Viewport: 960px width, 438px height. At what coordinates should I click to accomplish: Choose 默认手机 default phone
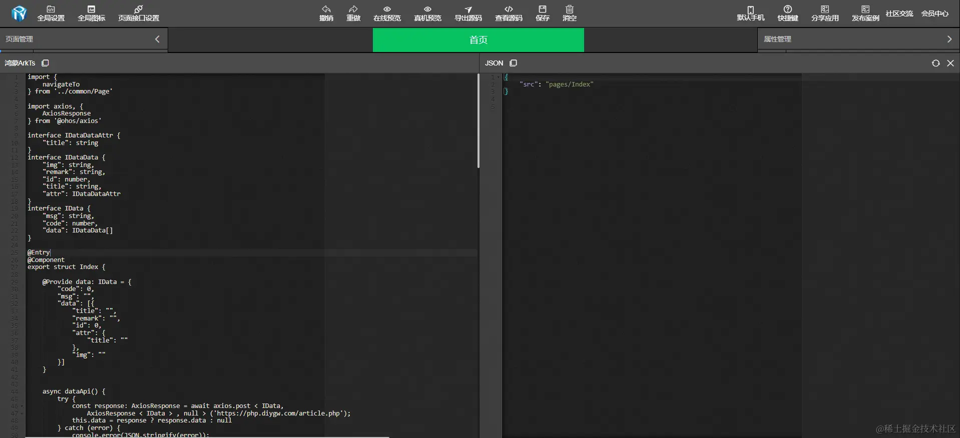(751, 13)
